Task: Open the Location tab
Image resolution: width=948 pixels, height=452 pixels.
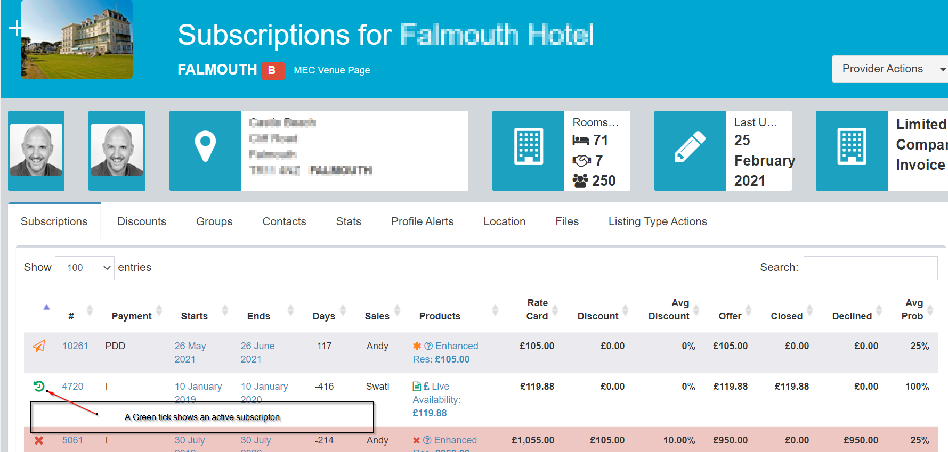Action: (x=504, y=221)
